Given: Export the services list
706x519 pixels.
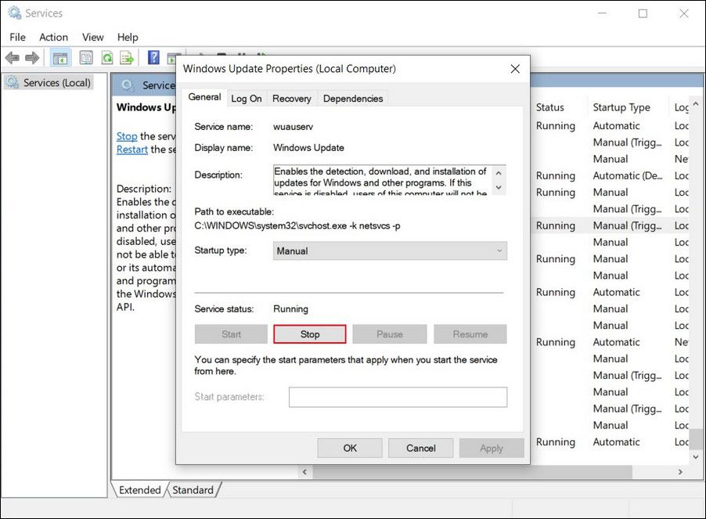Looking at the screenshot, I should (x=126, y=57).
